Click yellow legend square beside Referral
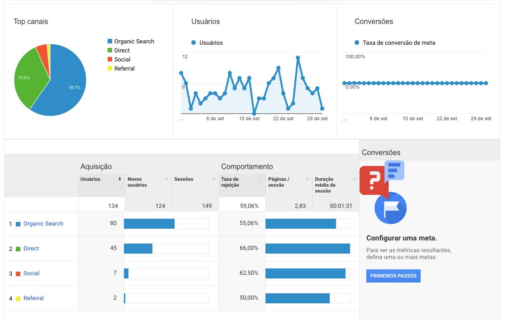This screenshot has height=320, width=507. click(110, 69)
